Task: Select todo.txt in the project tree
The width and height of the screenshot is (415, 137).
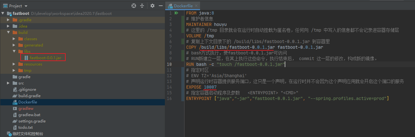Action: coord(25,128)
